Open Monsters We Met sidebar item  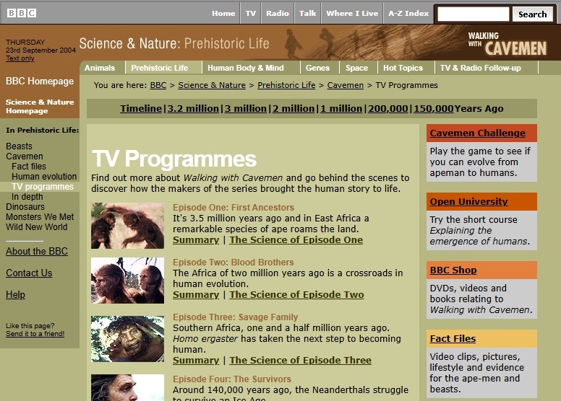40,217
